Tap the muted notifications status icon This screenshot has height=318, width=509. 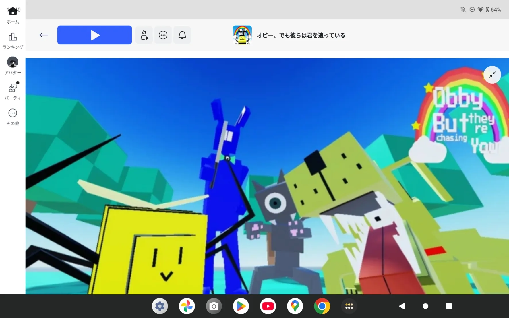pyautogui.click(x=463, y=10)
